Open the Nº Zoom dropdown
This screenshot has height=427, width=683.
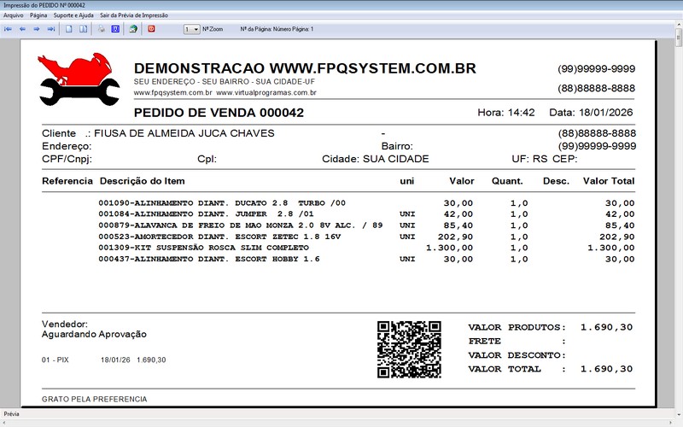point(191,29)
